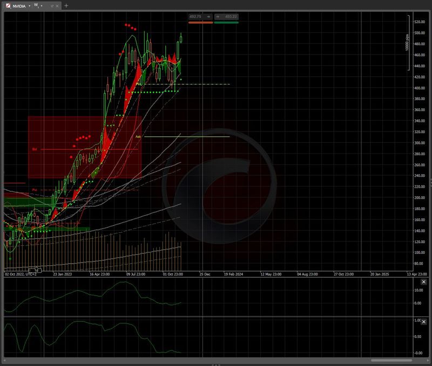Click the green buy price button
Viewport: 432px width, 366px height.
point(226,17)
